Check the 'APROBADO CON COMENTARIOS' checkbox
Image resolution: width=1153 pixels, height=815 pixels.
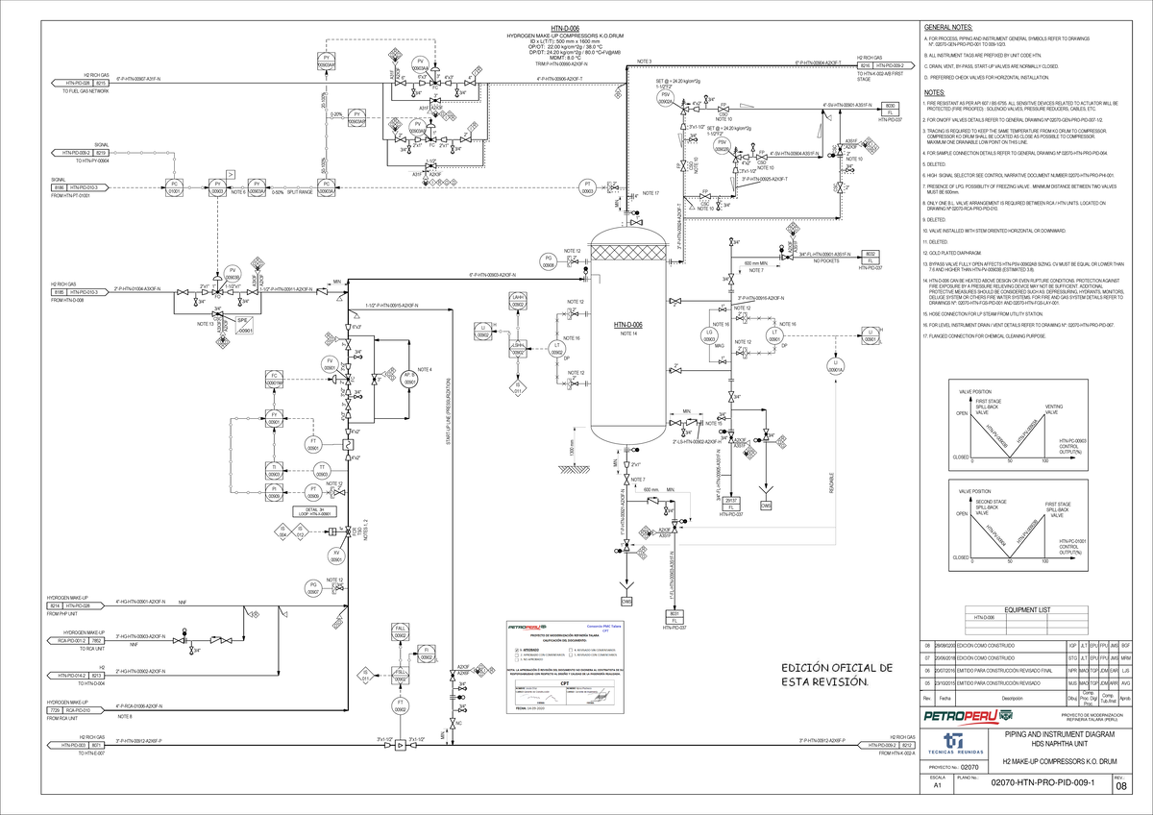(517, 654)
